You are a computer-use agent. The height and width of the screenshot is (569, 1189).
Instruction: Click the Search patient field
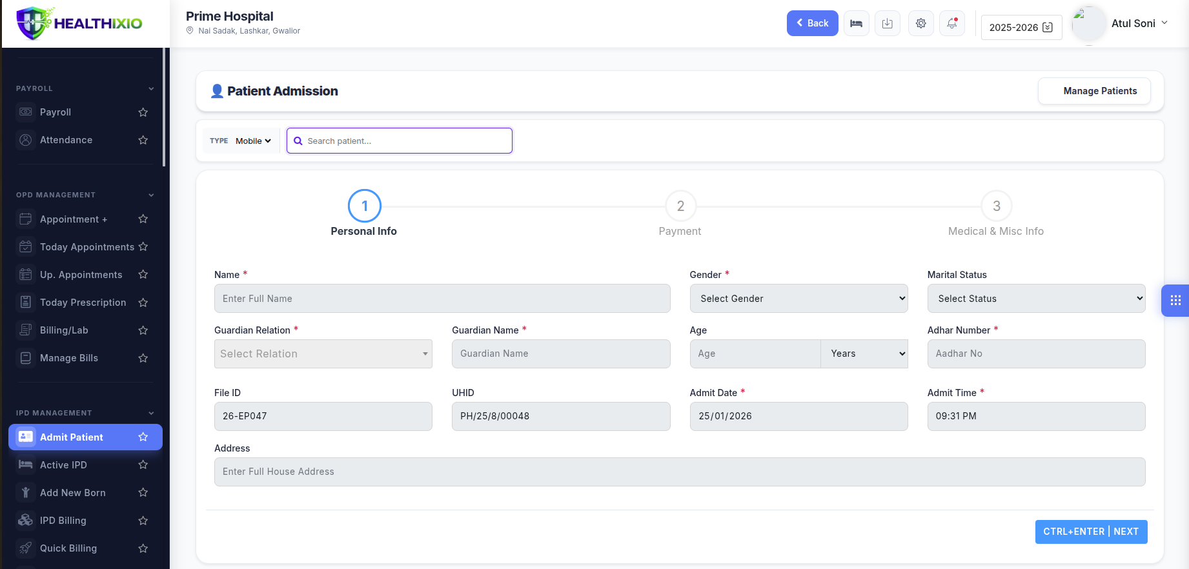(x=400, y=141)
